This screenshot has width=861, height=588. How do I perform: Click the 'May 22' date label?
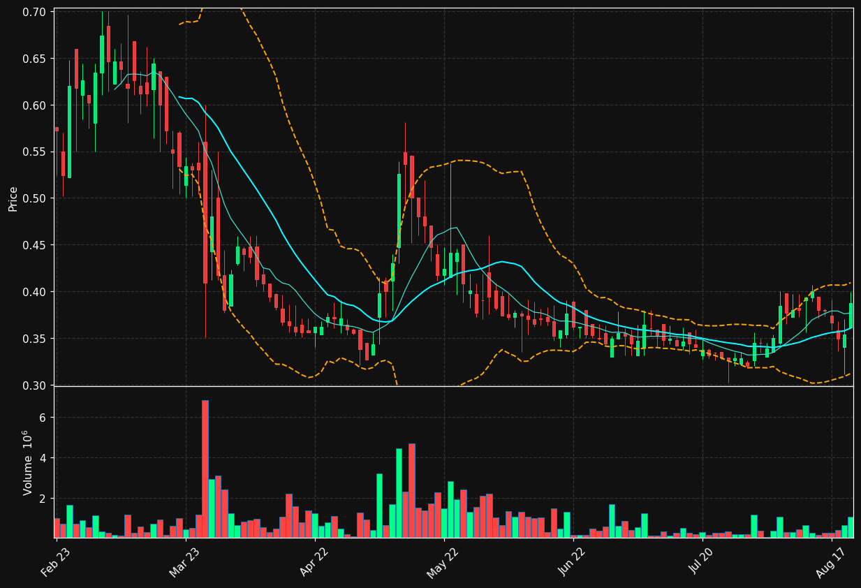click(443, 561)
